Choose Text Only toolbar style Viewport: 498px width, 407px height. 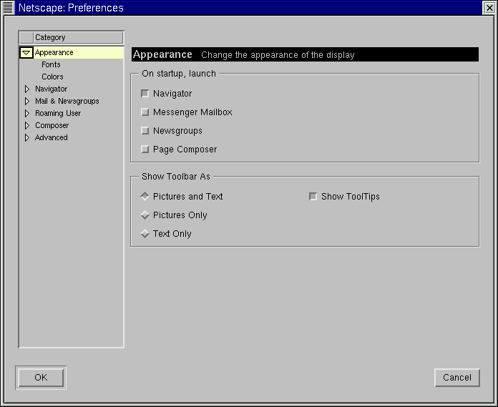[145, 234]
